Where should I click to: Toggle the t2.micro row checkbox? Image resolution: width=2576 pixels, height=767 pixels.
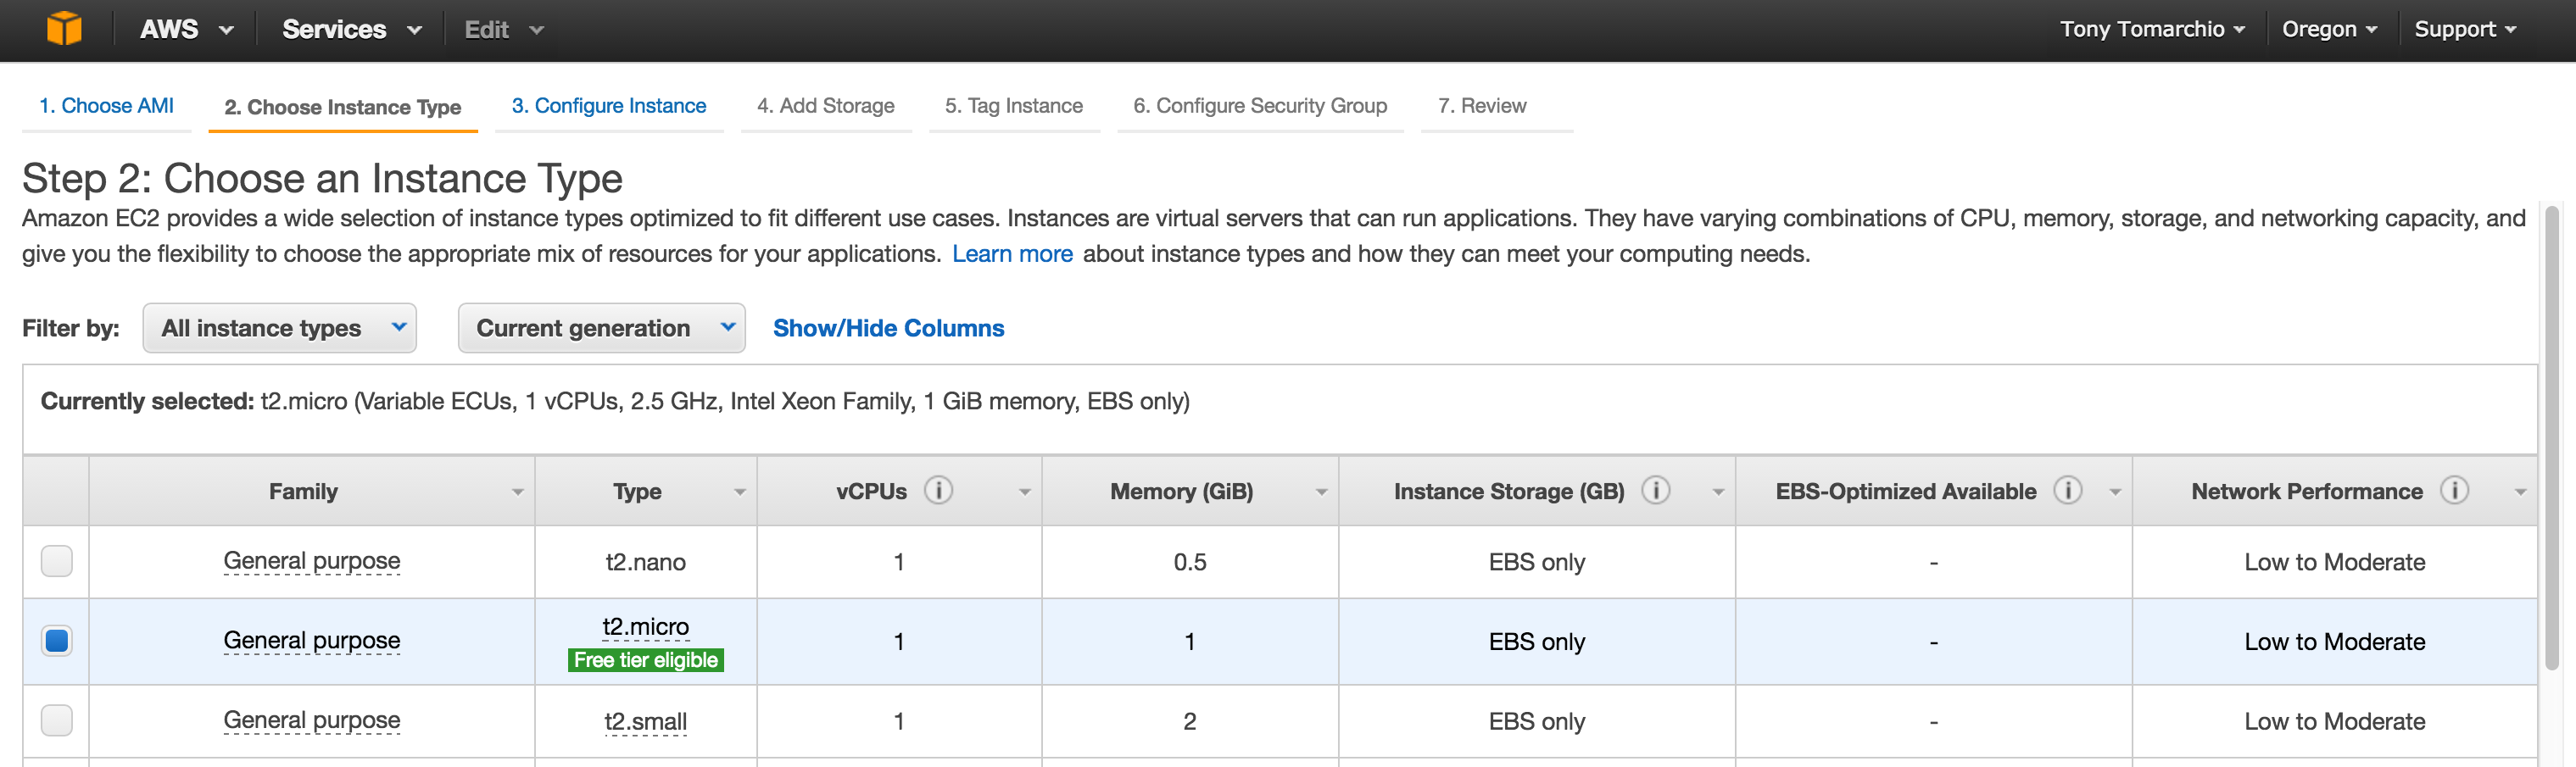[x=57, y=640]
